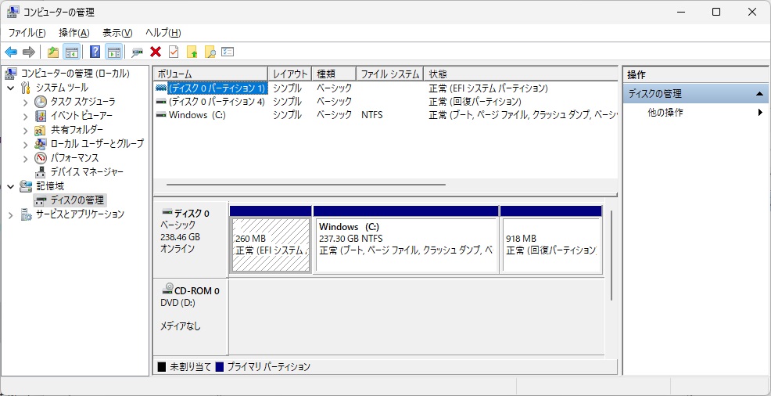The image size is (771, 396).
Task: Select (ディスク 0 パーティション 1) volume row
Action: (217, 88)
